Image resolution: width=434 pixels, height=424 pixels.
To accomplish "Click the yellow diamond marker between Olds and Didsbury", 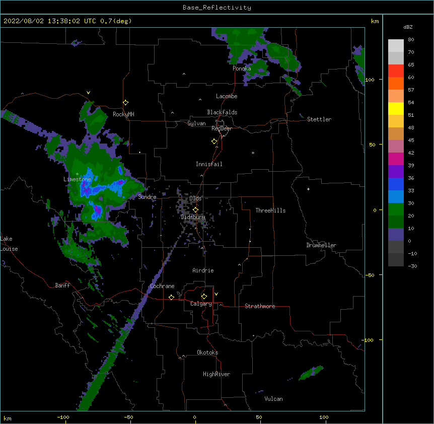I will (x=196, y=210).
